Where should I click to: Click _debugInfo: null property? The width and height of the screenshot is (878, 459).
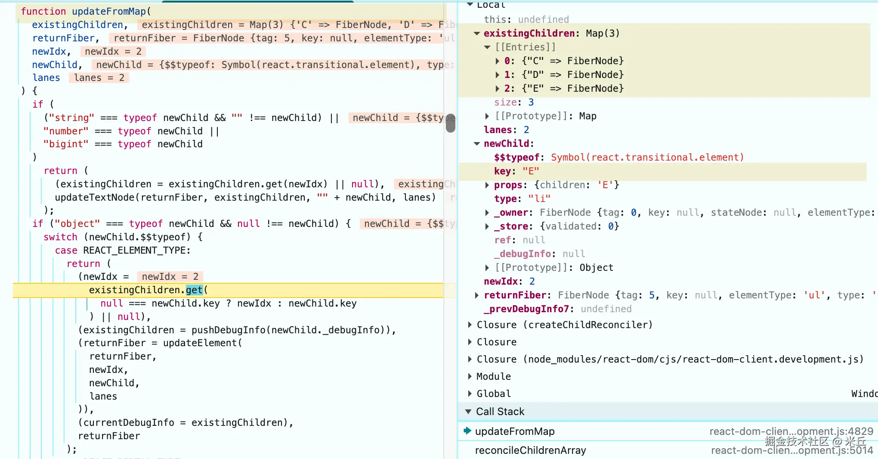coord(539,254)
